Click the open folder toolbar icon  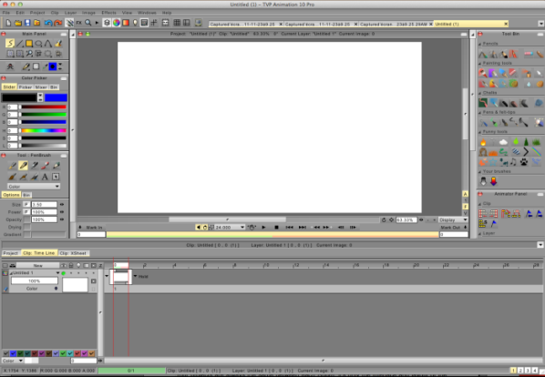pyautogui.click(x=18, y=23)
